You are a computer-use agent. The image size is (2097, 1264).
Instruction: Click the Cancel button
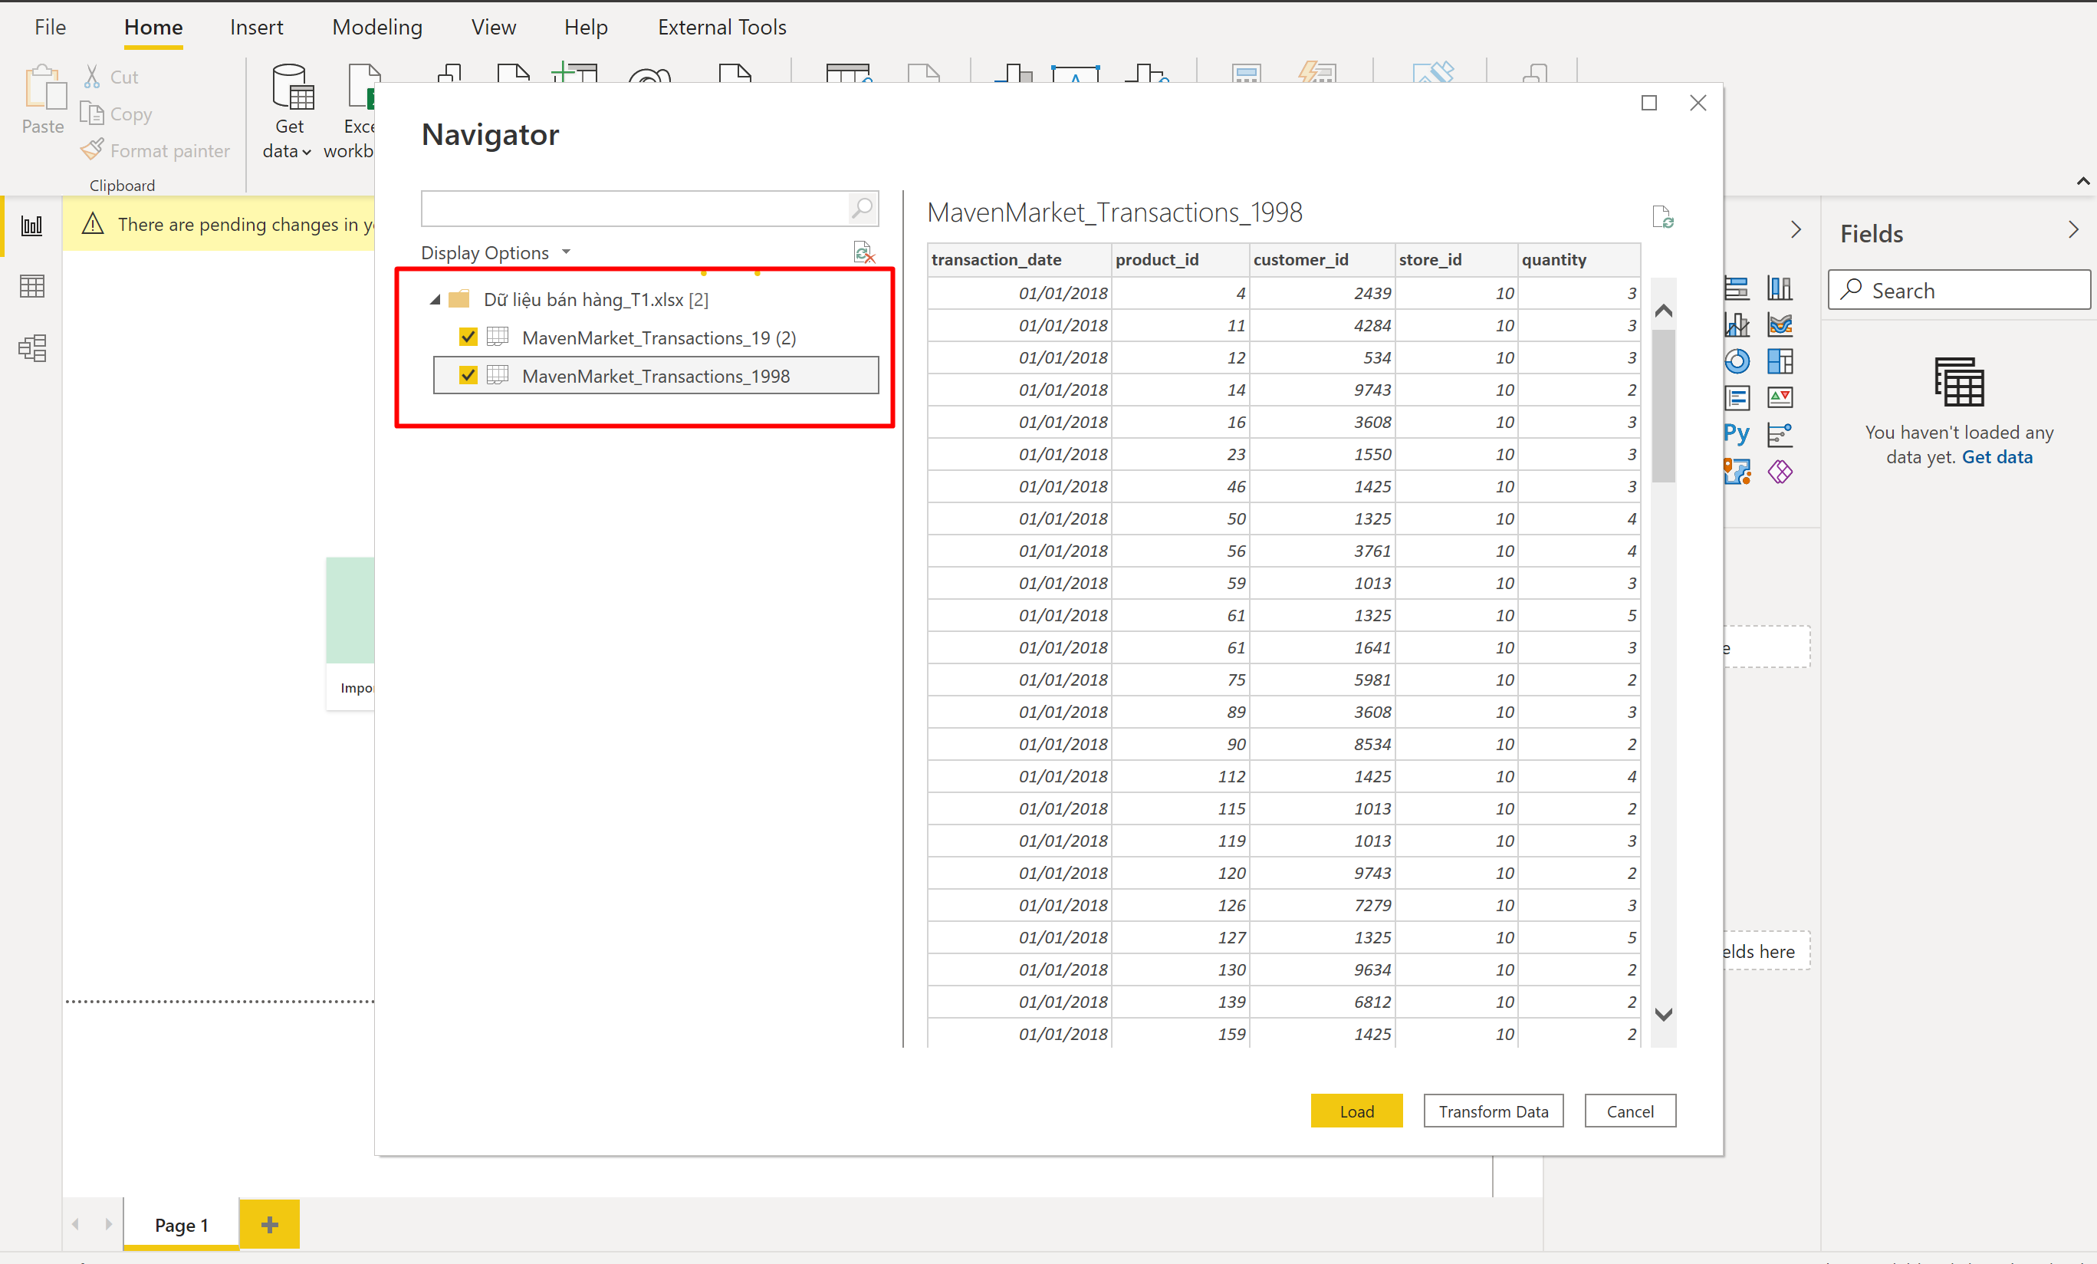[1630, 1111]
